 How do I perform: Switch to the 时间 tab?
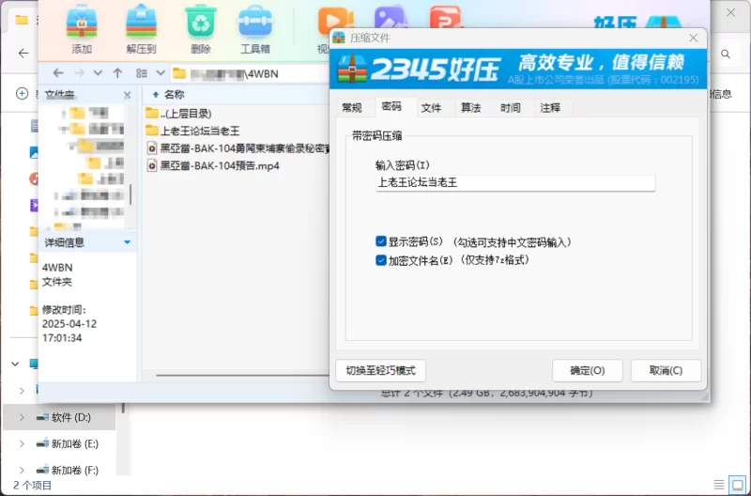[511, 108]
